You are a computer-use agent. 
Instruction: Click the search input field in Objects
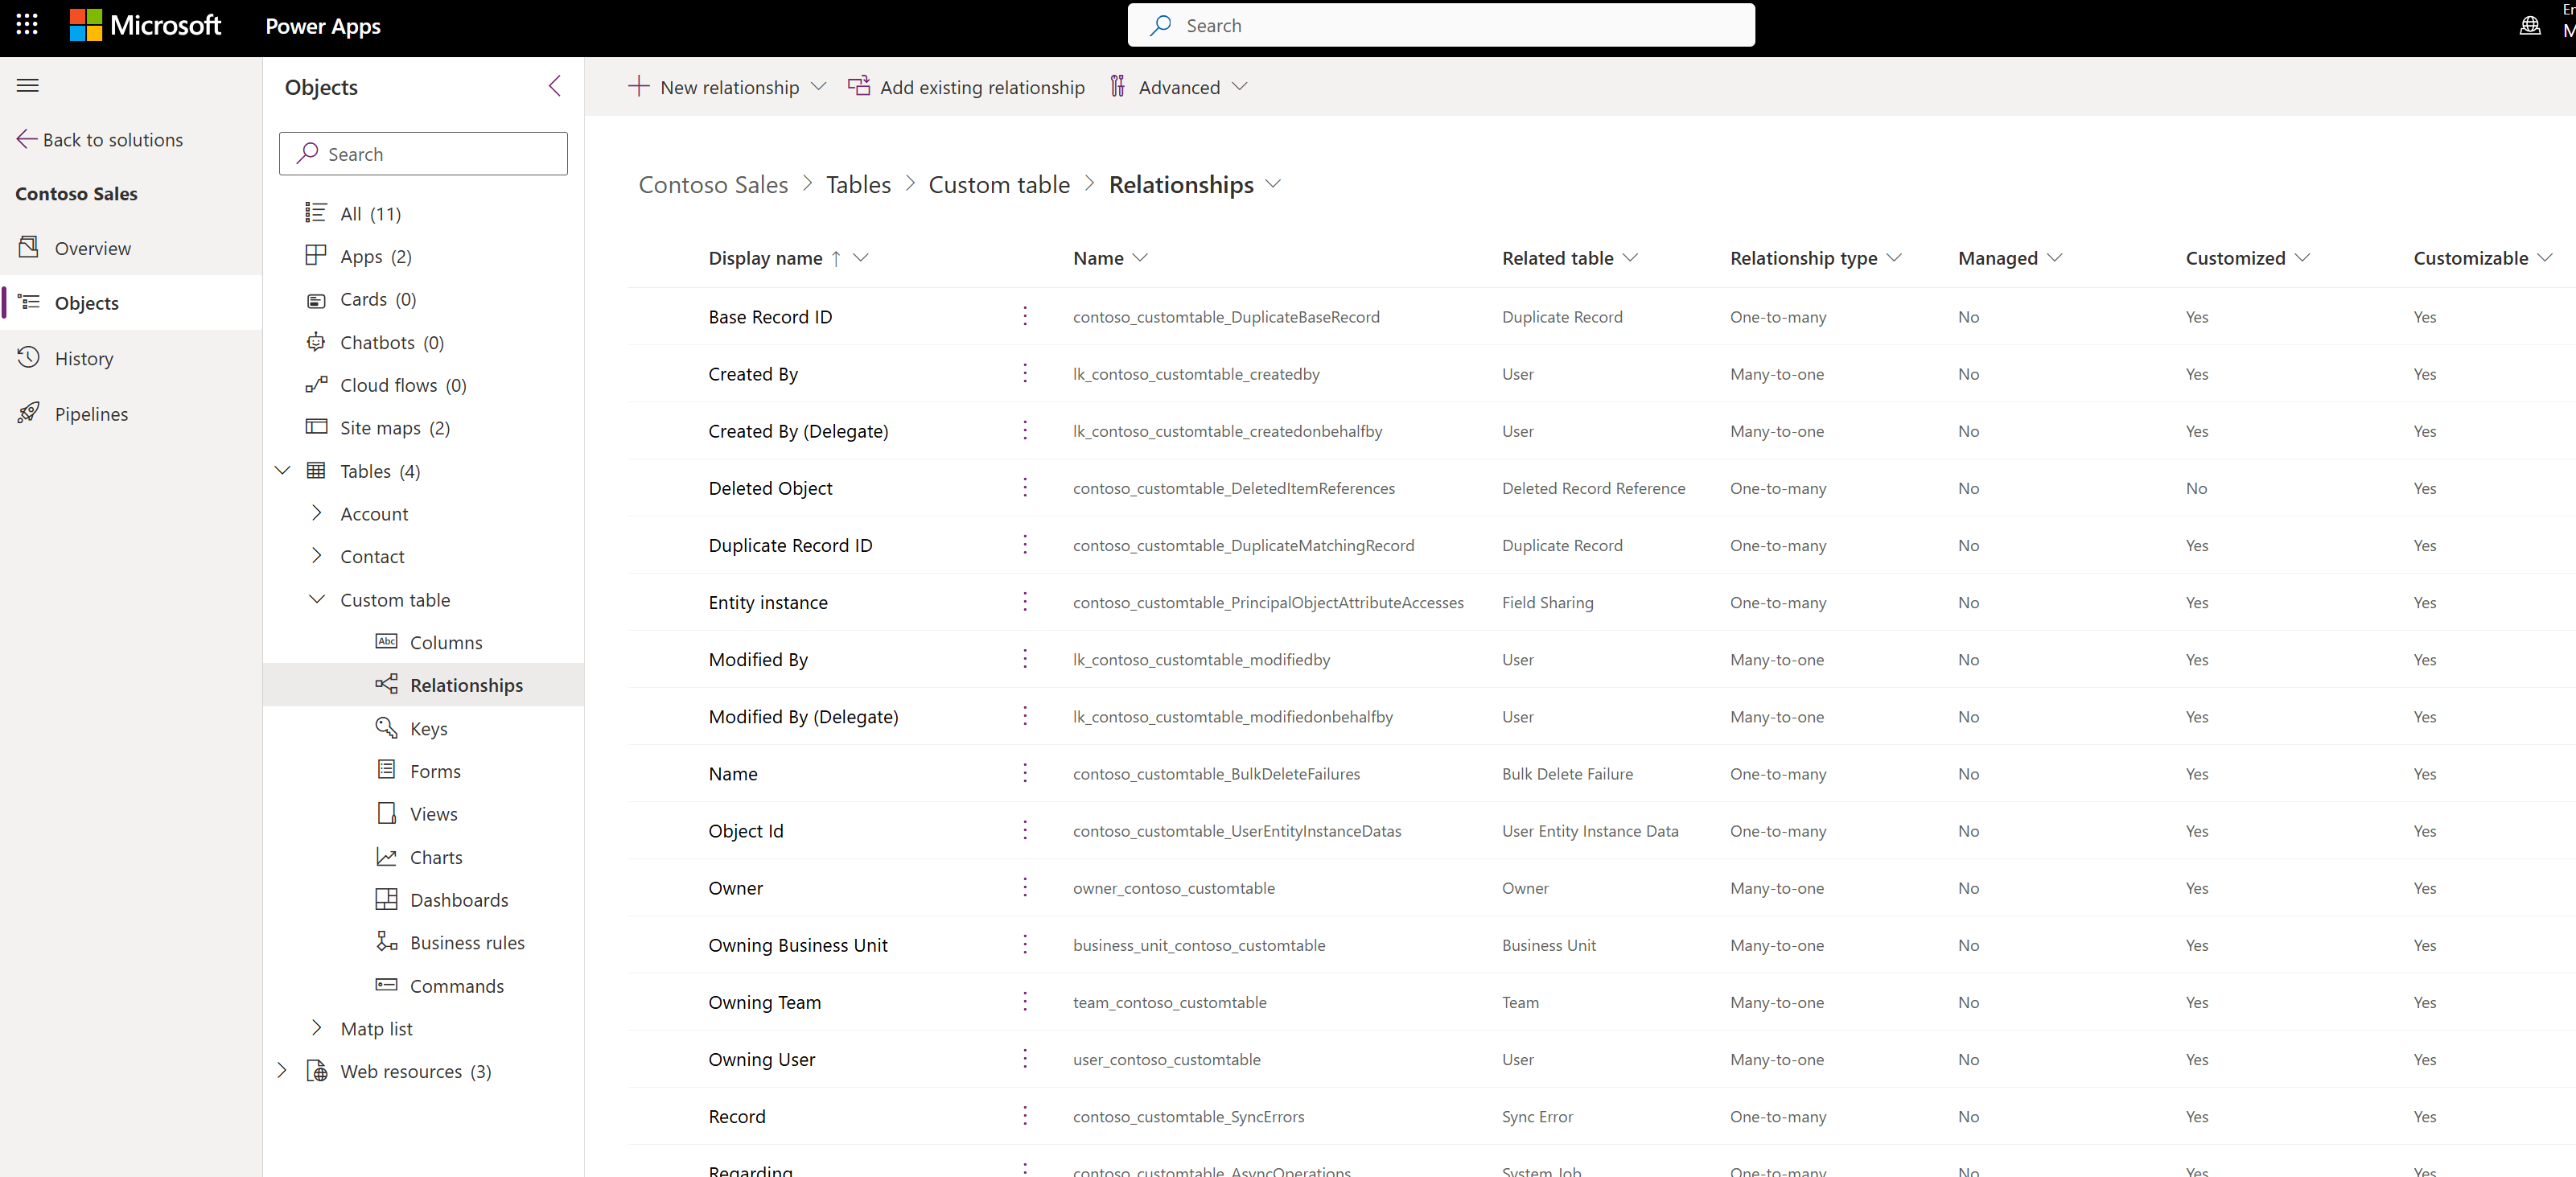coord(422,153)
